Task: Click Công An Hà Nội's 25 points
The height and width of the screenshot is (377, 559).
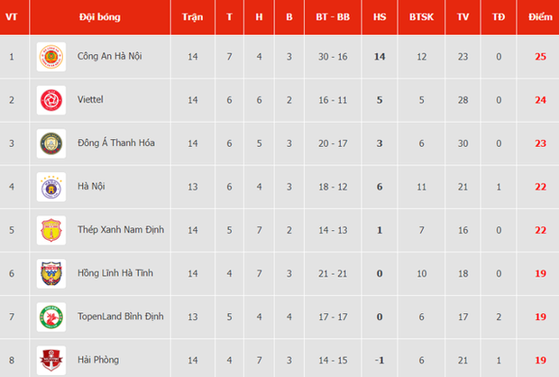Action: [540, 57]
